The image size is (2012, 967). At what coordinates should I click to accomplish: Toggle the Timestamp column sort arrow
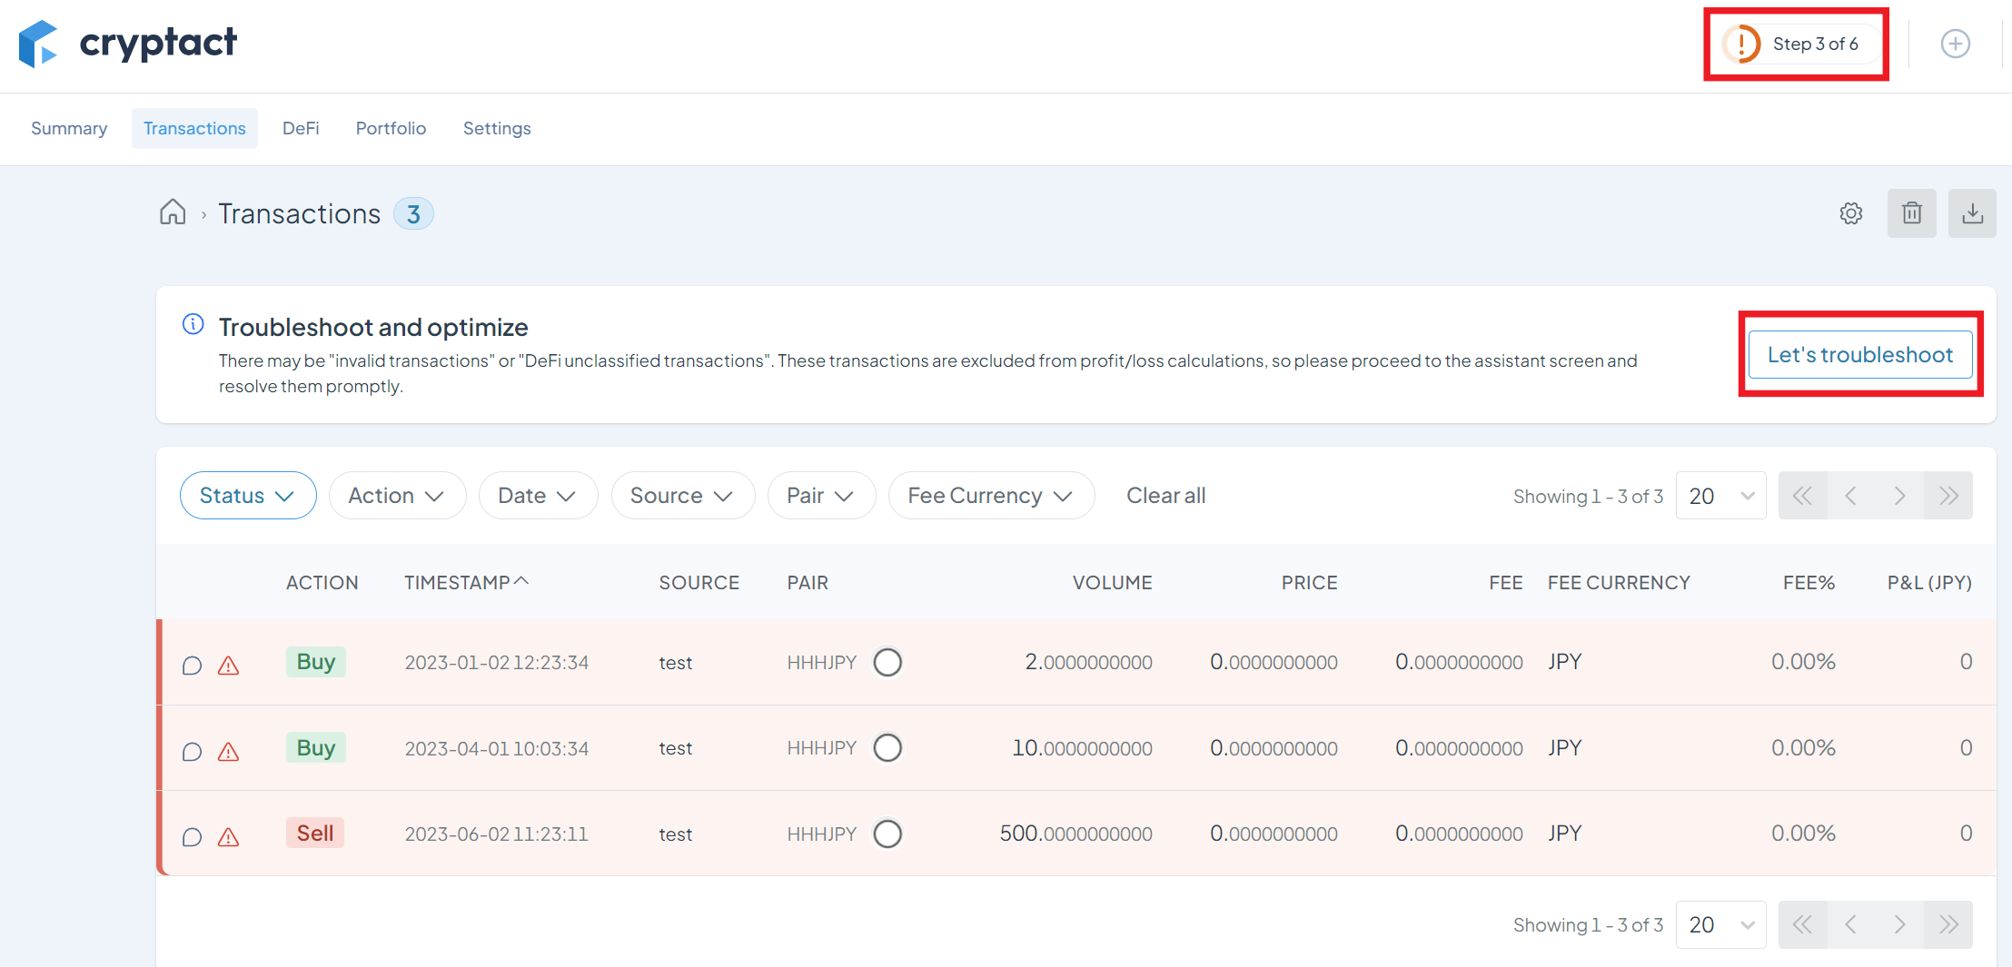click(522, 581)
